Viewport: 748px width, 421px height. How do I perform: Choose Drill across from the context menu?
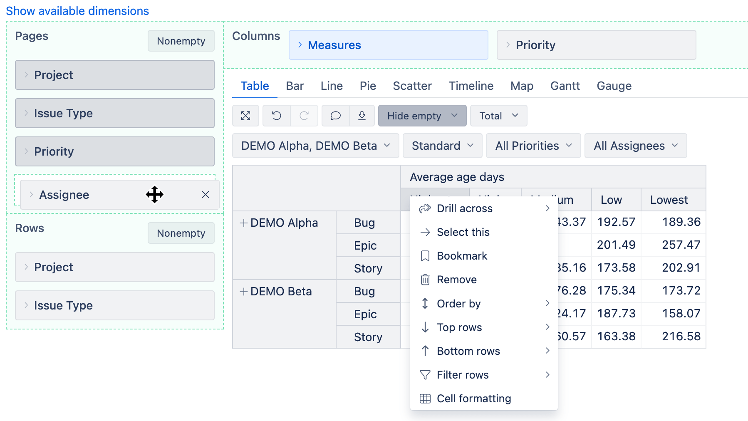click(x=464, y=208)
